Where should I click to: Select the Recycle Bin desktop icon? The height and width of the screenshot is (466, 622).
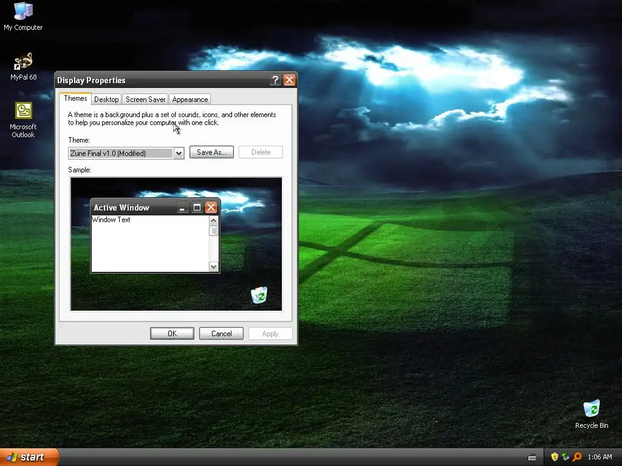(592, 414)
